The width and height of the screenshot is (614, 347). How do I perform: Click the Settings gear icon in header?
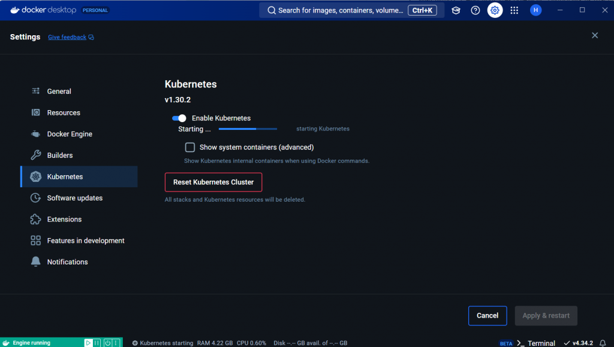pos(495,11)
